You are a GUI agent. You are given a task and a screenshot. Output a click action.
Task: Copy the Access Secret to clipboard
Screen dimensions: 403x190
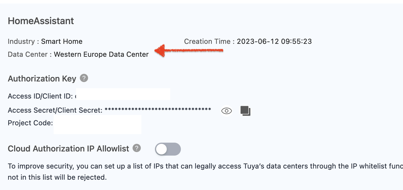click(245, 111)
